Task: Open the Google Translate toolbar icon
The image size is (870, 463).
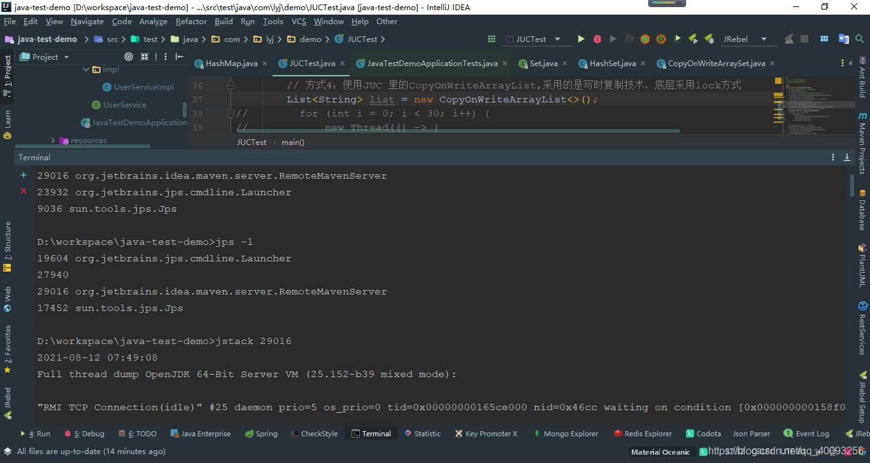Action: click(x=844, y=39)
